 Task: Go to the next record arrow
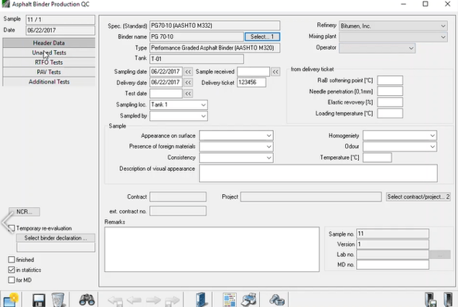tap(153, 300)
